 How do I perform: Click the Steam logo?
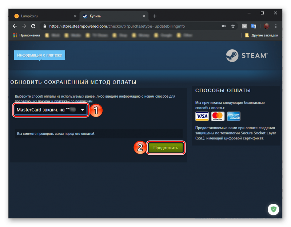247,56
